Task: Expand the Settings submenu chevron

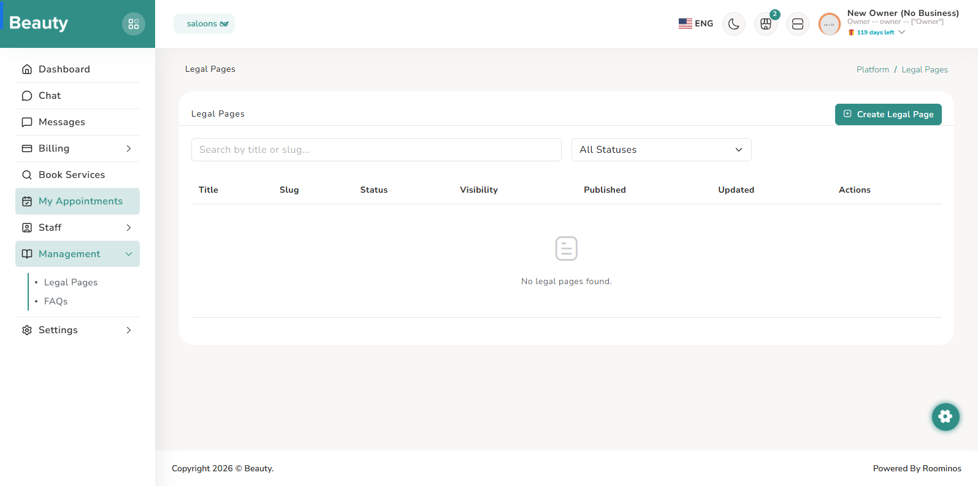Action: [129, 330]
